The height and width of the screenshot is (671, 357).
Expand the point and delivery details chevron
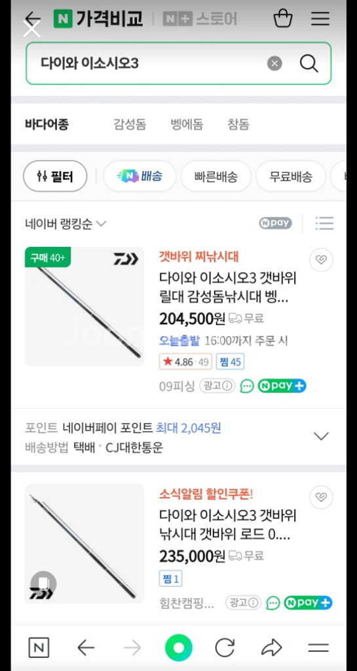click(x=321, y=436)
